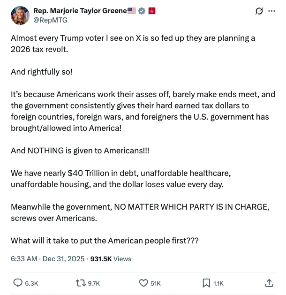Open Marjorie Taylor Greene's profile picture
The height and width of the screenshot is (295, 286).
tap(20, 16)
